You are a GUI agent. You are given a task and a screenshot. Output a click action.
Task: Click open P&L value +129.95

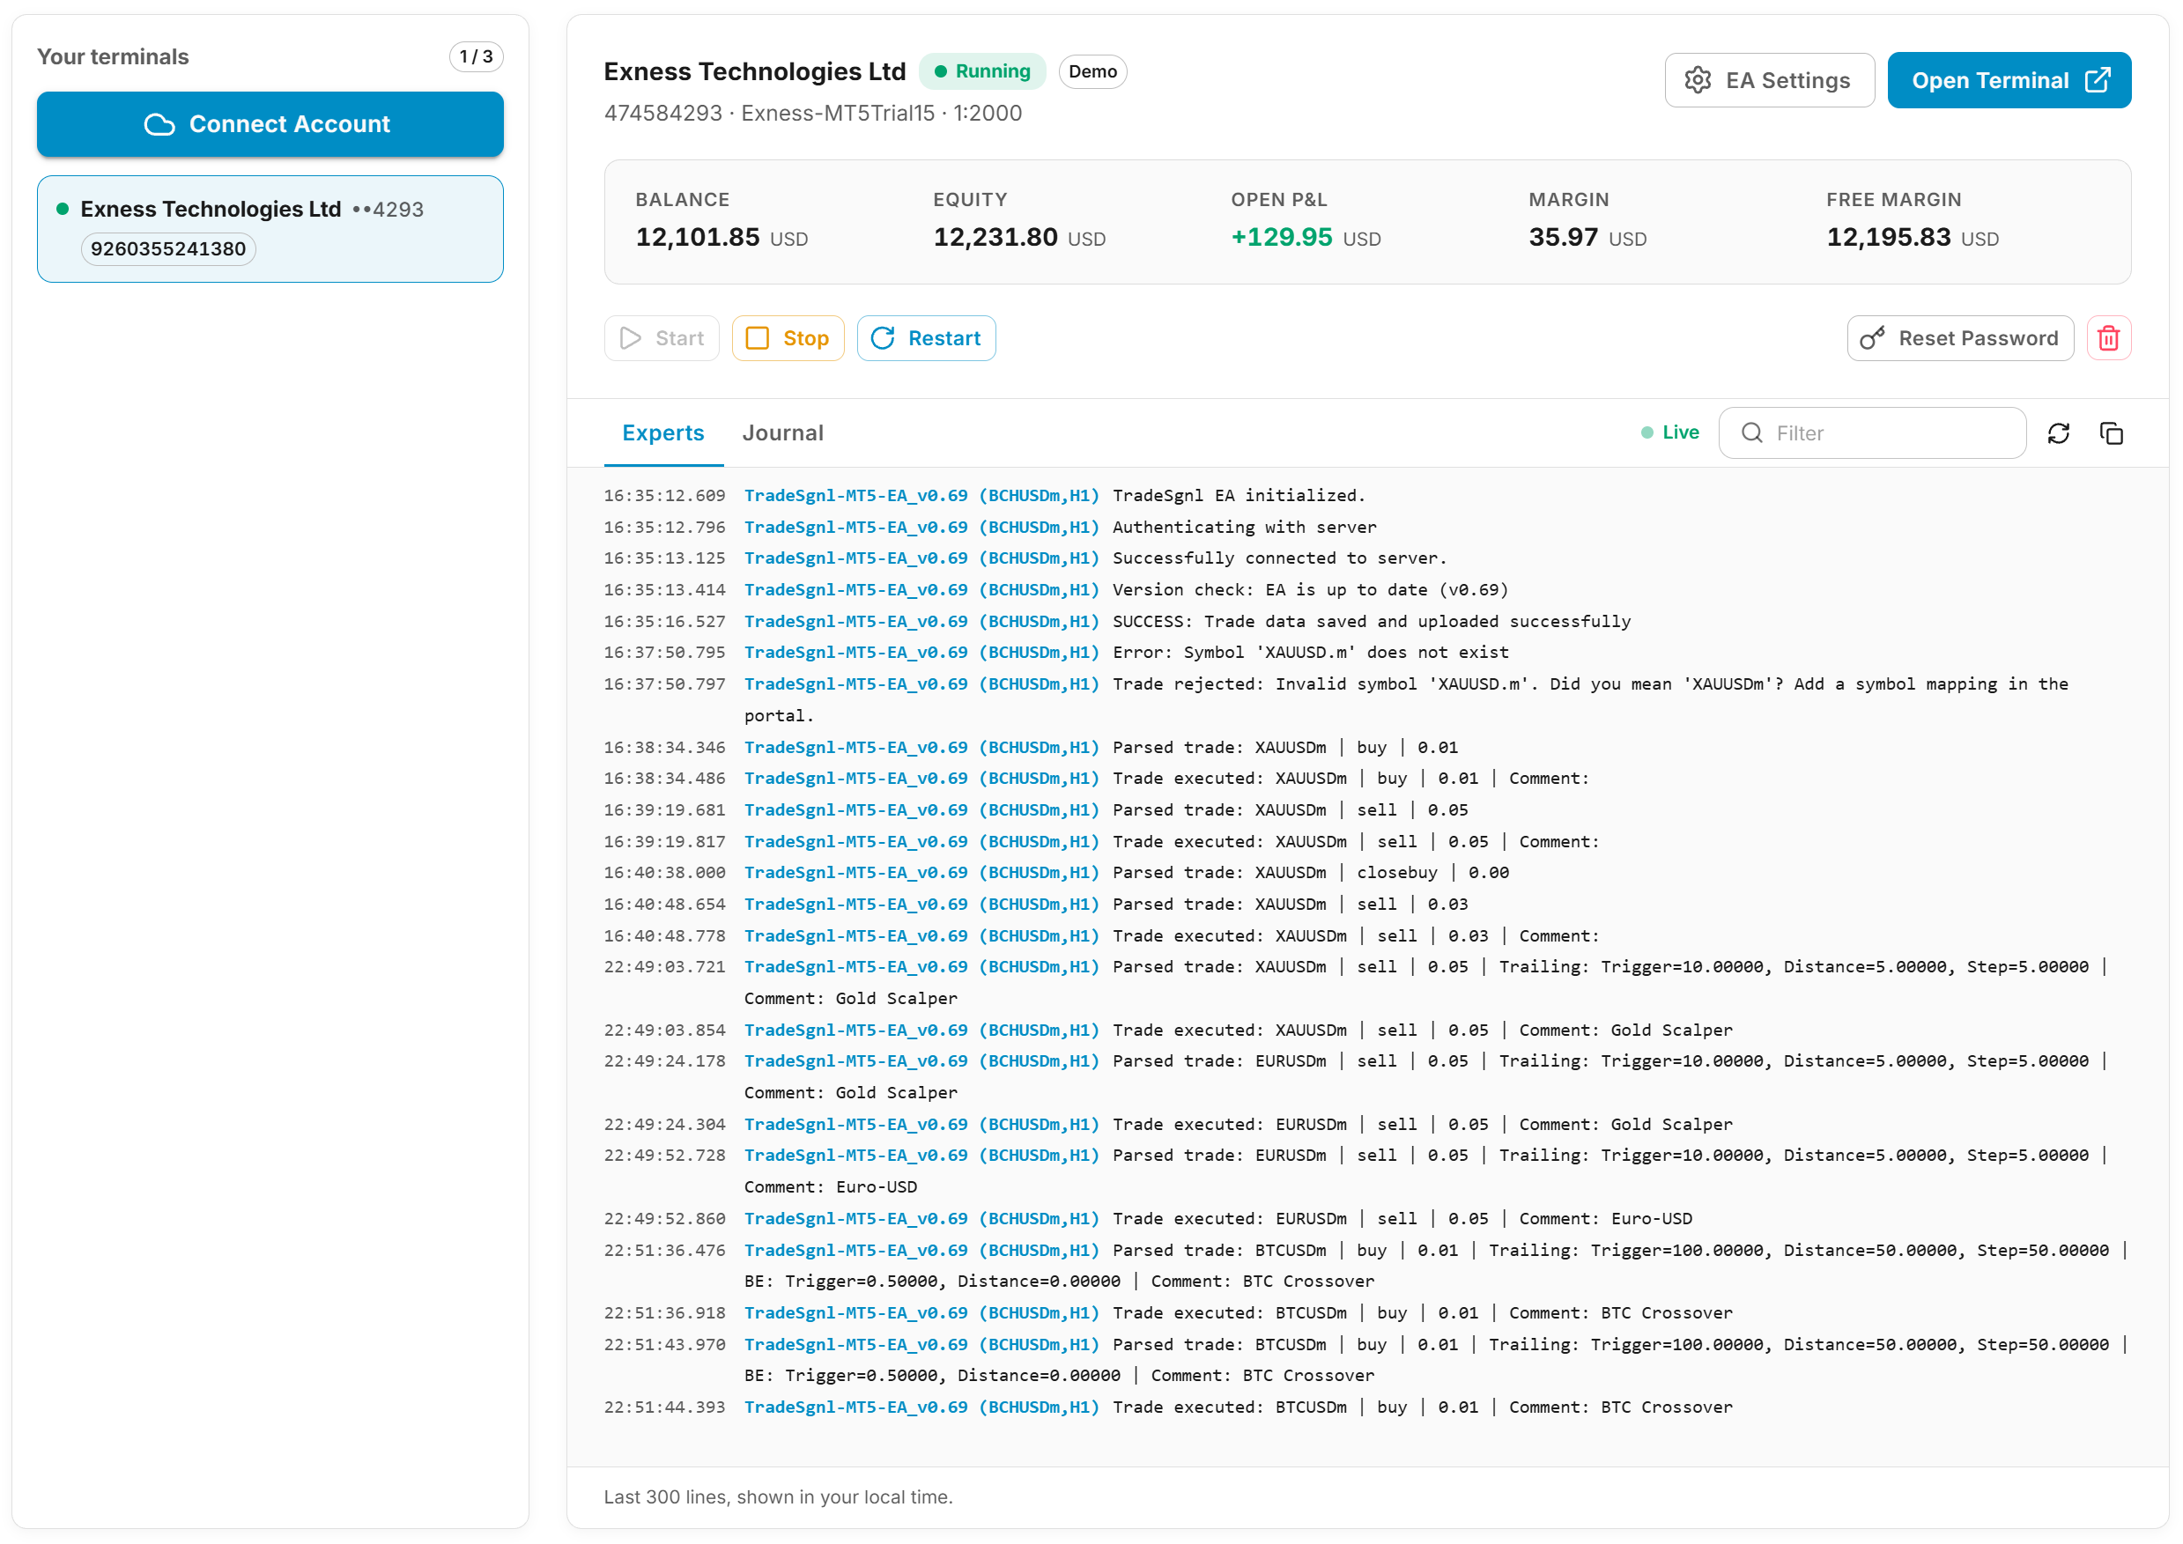1282,237
